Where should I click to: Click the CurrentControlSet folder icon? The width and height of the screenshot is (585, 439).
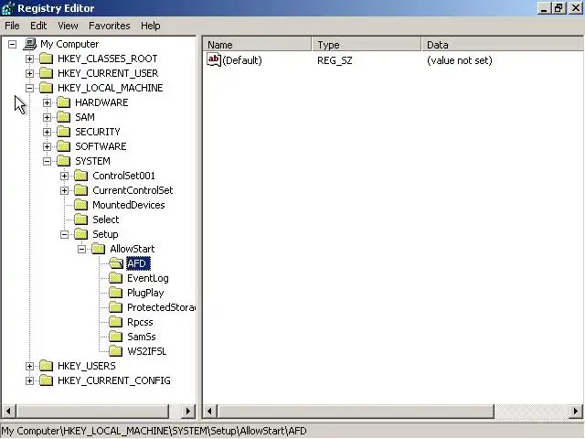coord(80,190)
